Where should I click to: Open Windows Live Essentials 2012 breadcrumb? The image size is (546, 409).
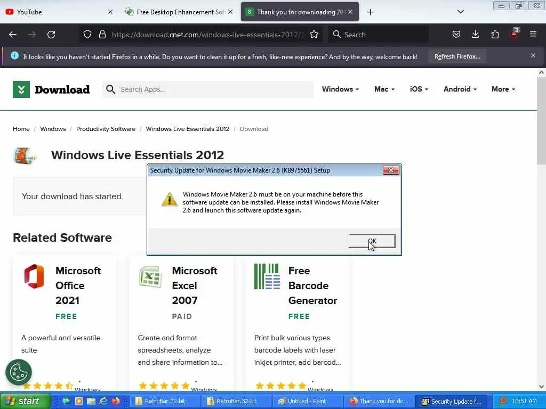[188, 129]
